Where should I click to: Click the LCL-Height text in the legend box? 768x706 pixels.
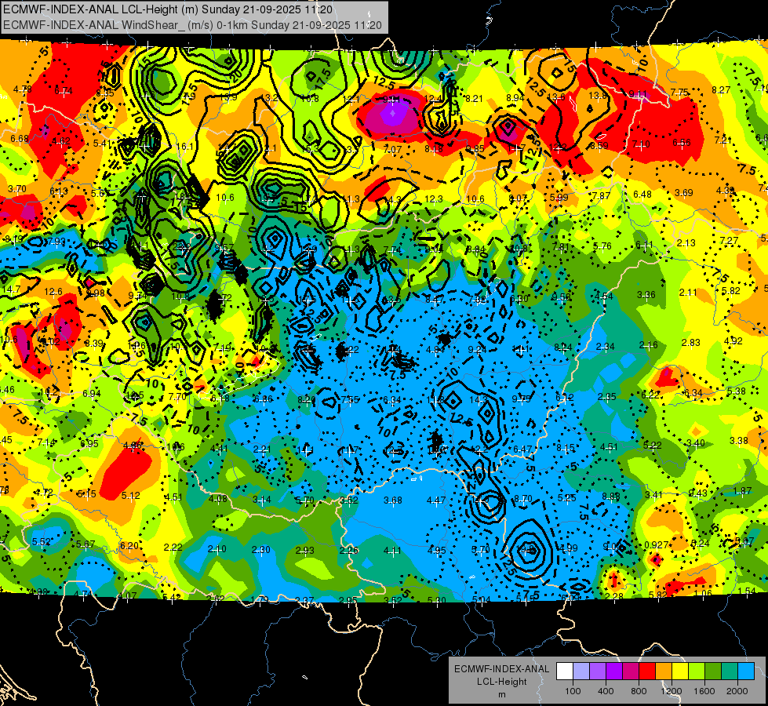[x=502, y=681]
